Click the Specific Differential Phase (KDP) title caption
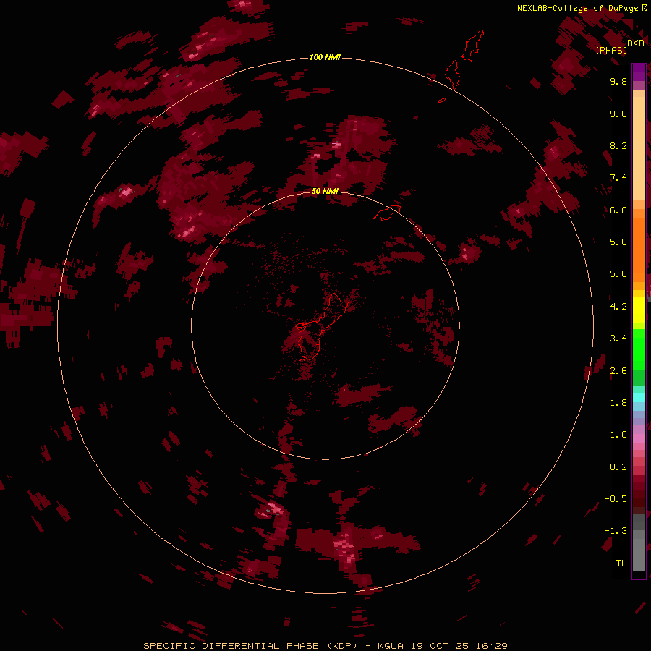651x651 pixels. [x=325, y=646]
